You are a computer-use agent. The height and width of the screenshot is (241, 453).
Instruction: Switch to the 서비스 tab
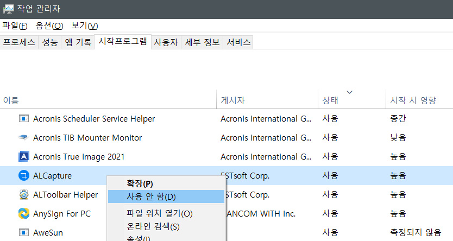[x=238, y=42]
